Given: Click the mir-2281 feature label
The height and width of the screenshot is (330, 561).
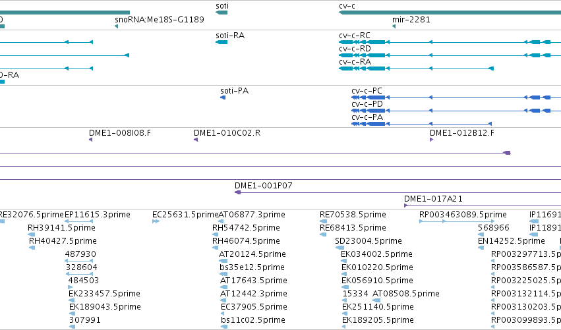Looking at the screenshot, I should tap(411, 19).
